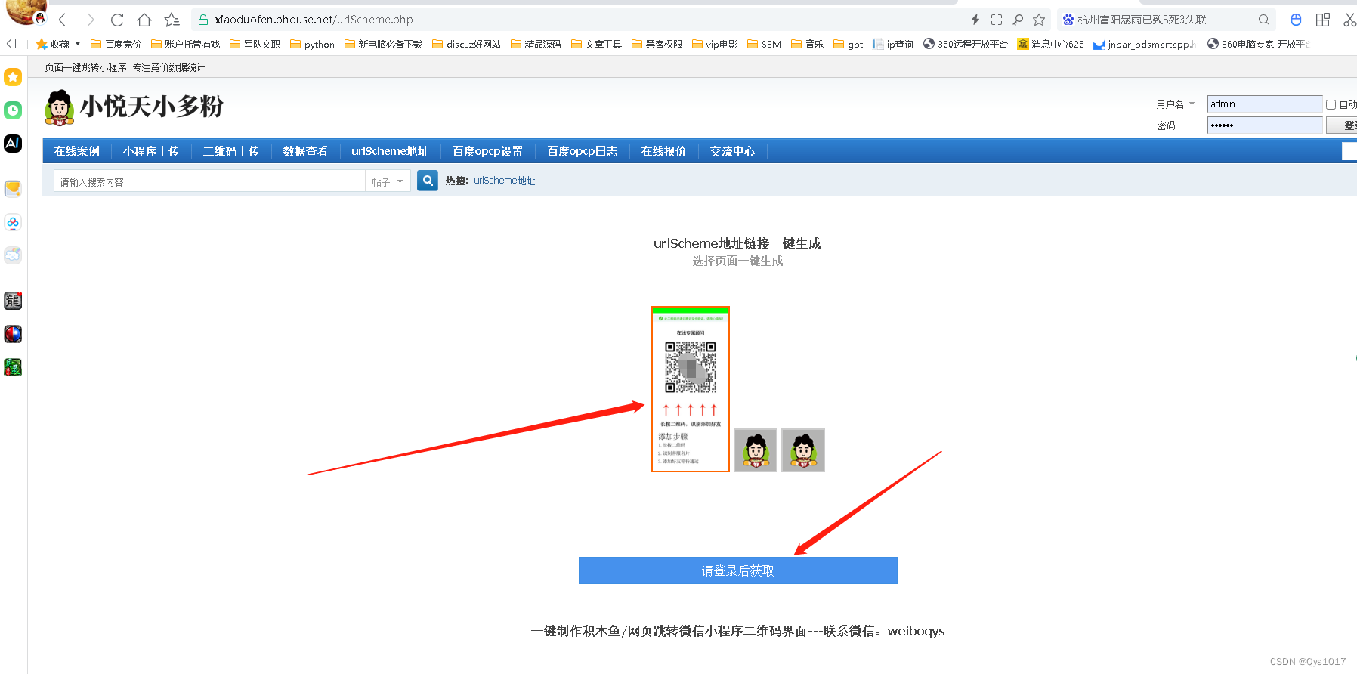This screenshot has width=1357, height=674.
Task: Expand the 收藏 favorites dropdown arrow
Action: [x=78, y=44]
